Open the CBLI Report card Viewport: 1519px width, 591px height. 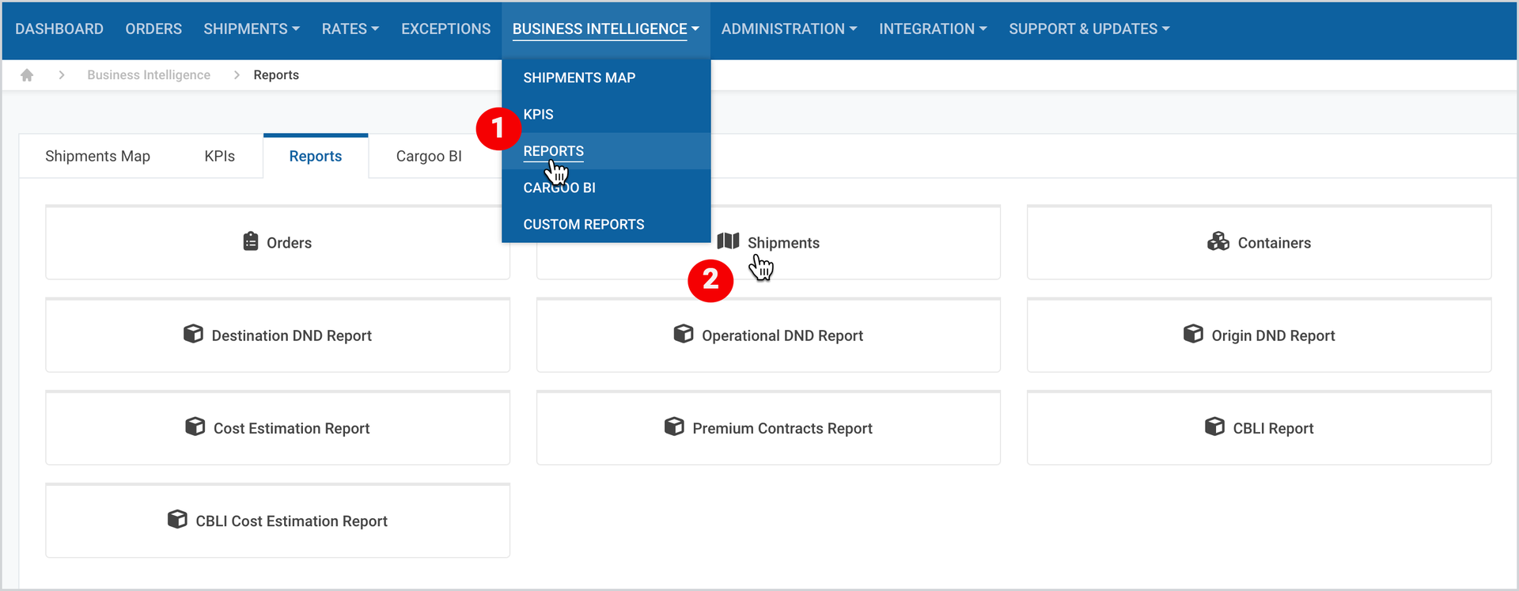tap(1259, 427)
